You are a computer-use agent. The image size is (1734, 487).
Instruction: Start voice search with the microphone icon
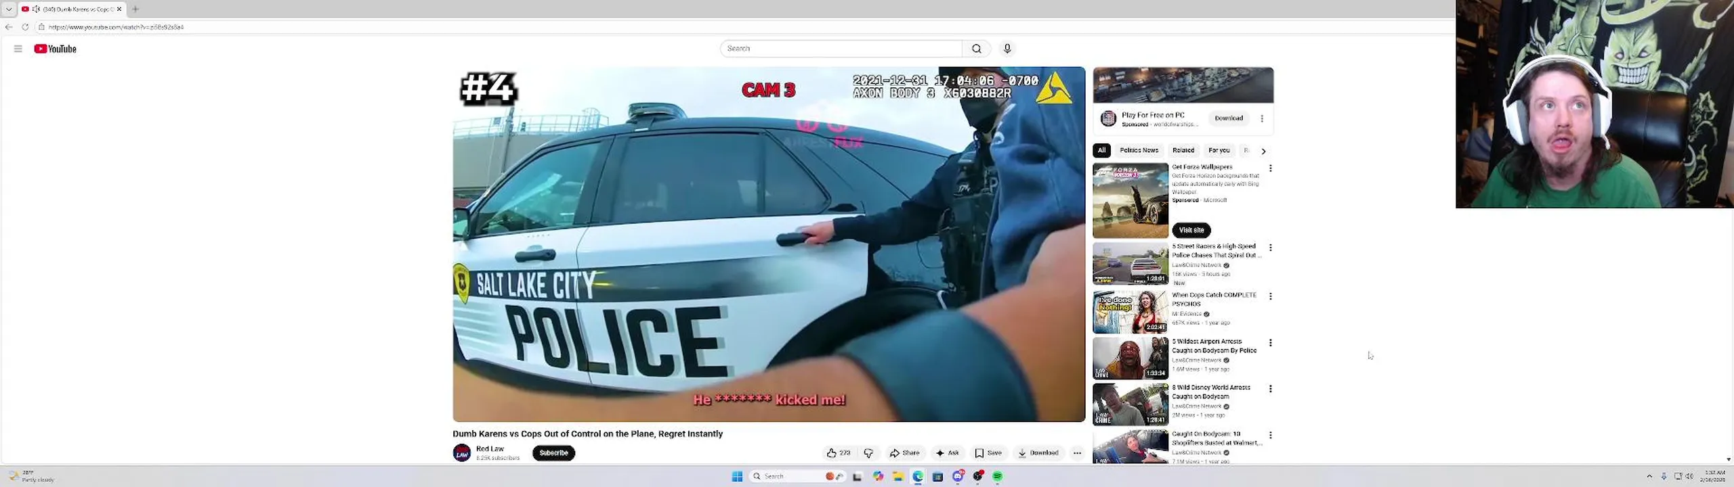tap(1007, 49)
